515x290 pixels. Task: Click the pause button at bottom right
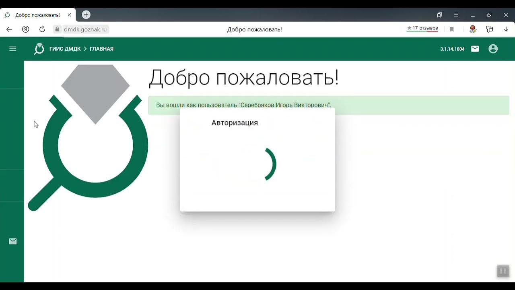(x=503, y=271)
